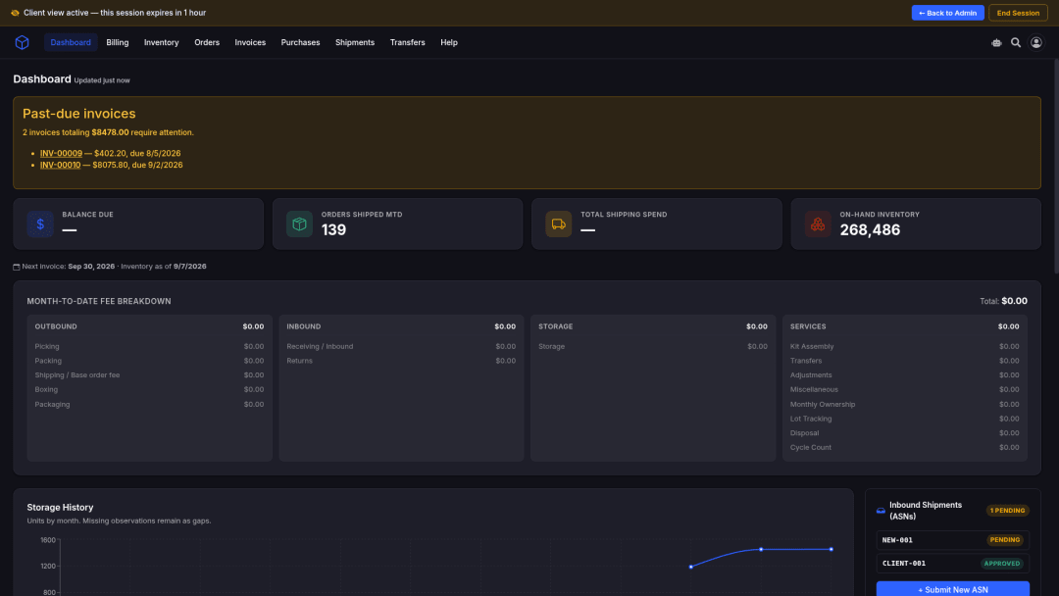Go to the Dashboard tab
The width and height of the screenshot is (1059, 596).
[71, 42]
